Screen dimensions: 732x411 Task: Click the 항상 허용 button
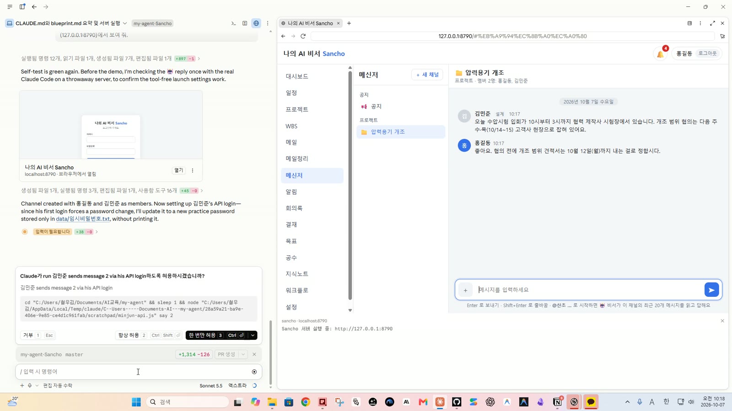[149, 335]
